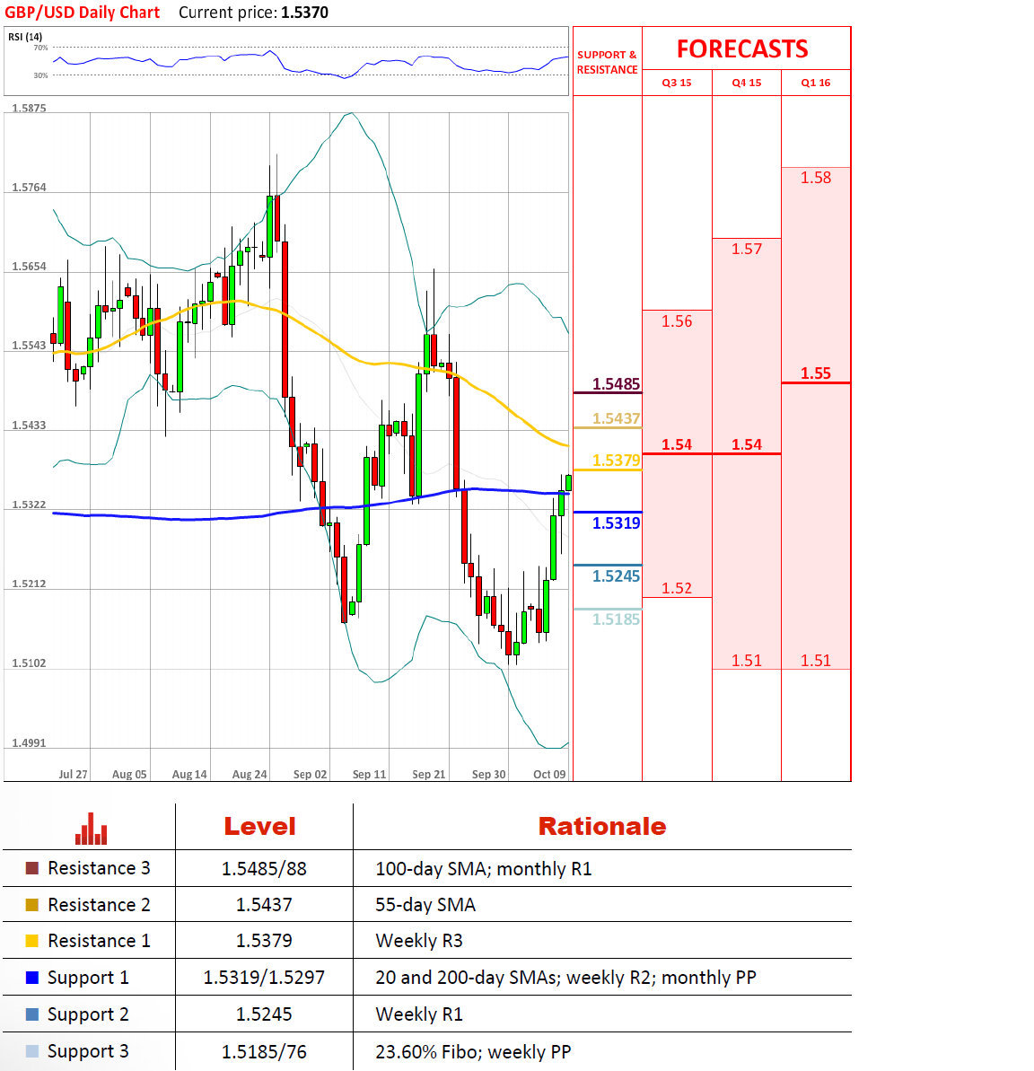Screen dimensions: 1034x1071
Task: Click the Level column header
Action: tap(260, 827)
